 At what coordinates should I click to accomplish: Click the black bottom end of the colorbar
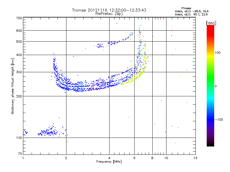click(210, 144)
